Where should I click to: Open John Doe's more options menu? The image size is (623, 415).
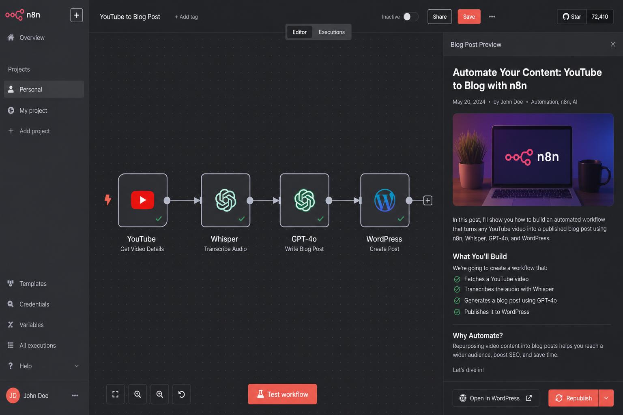coord(75,396)
